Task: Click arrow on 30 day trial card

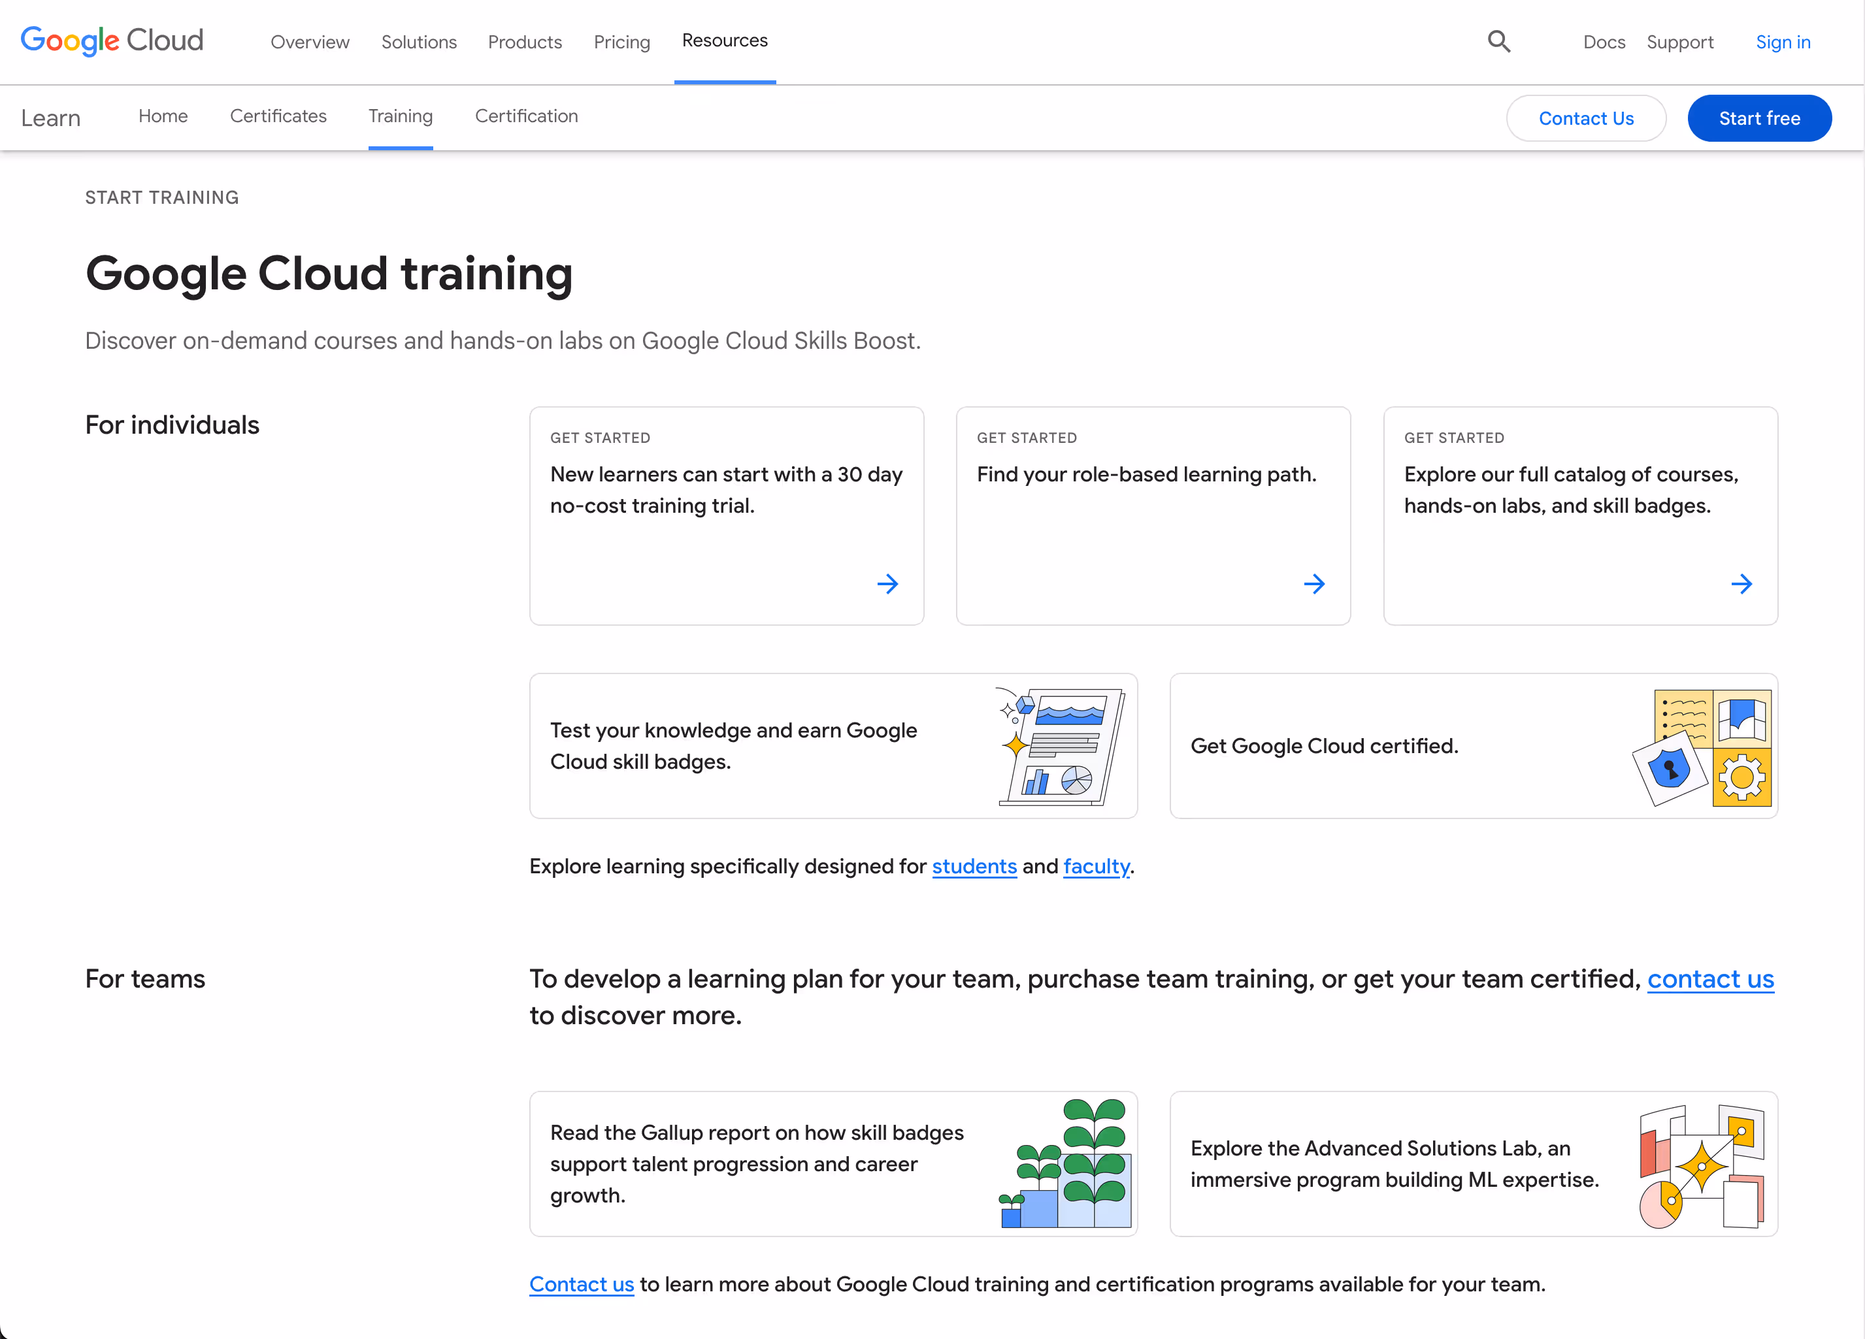Action: coord(887,583)
